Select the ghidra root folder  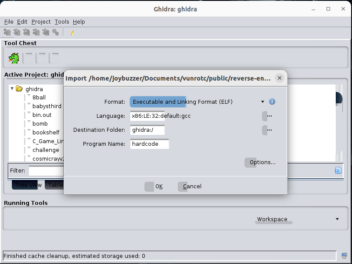click(x=34, y=89)
